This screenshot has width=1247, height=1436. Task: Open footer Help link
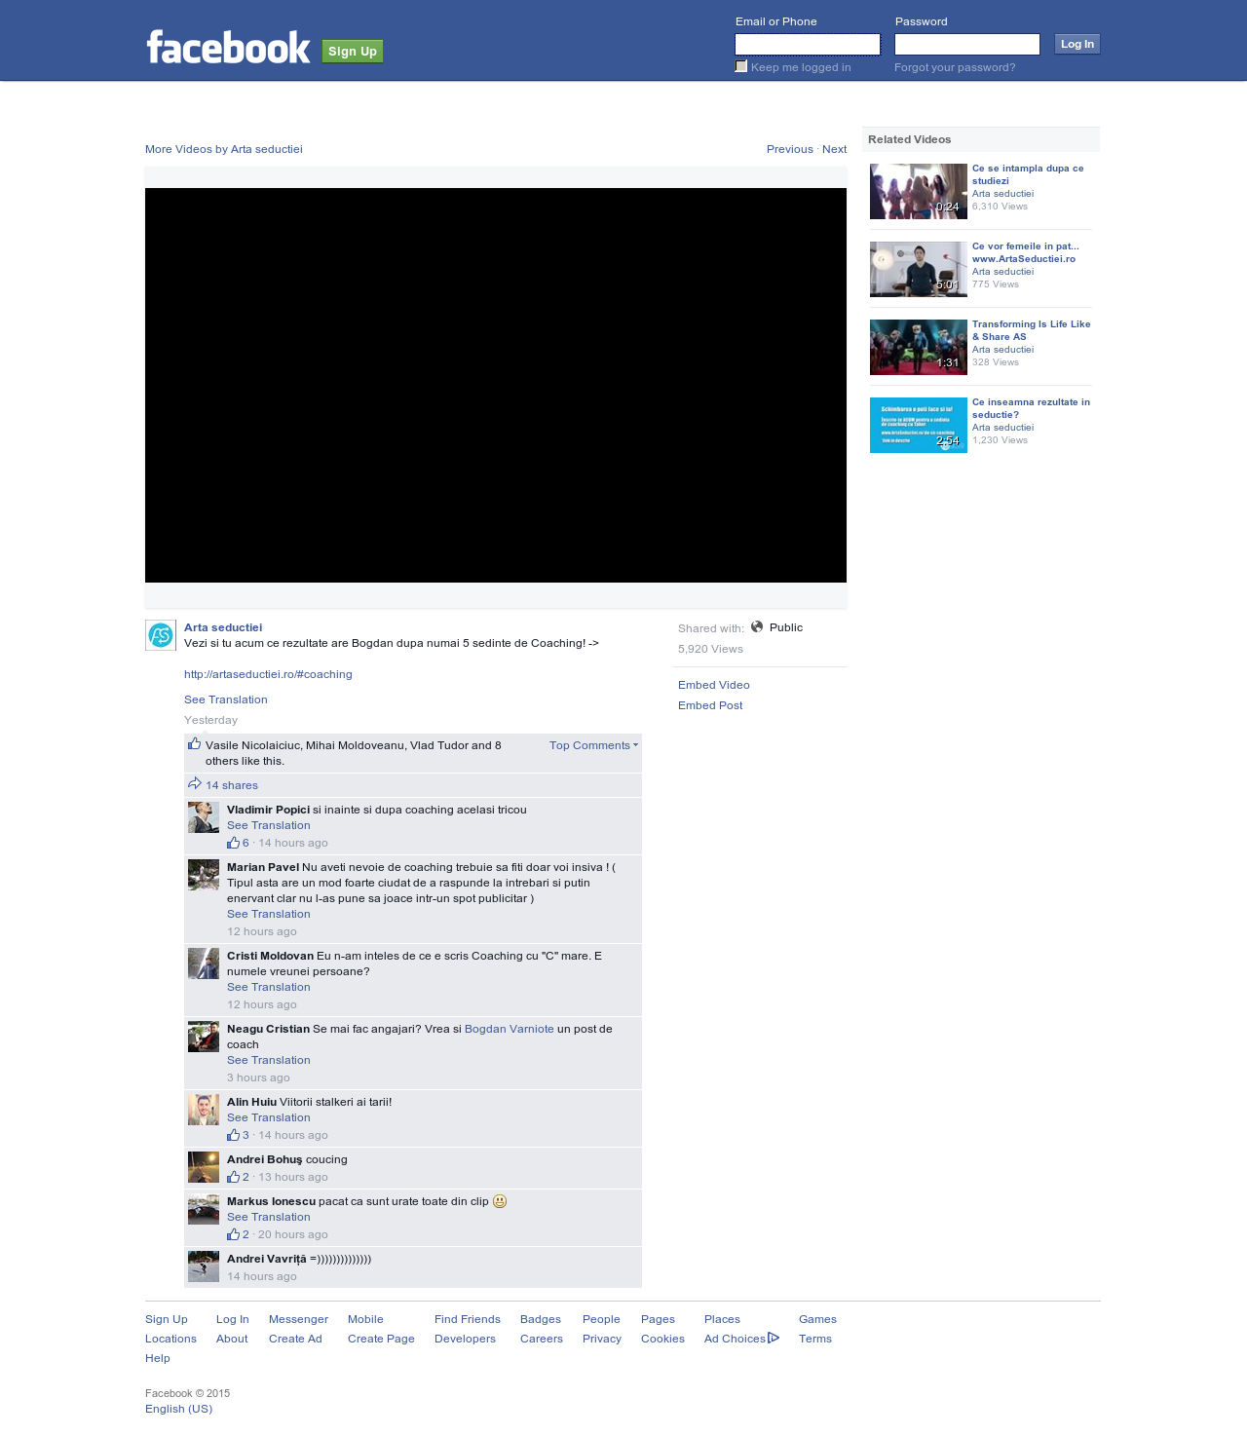click(158, 1358)
